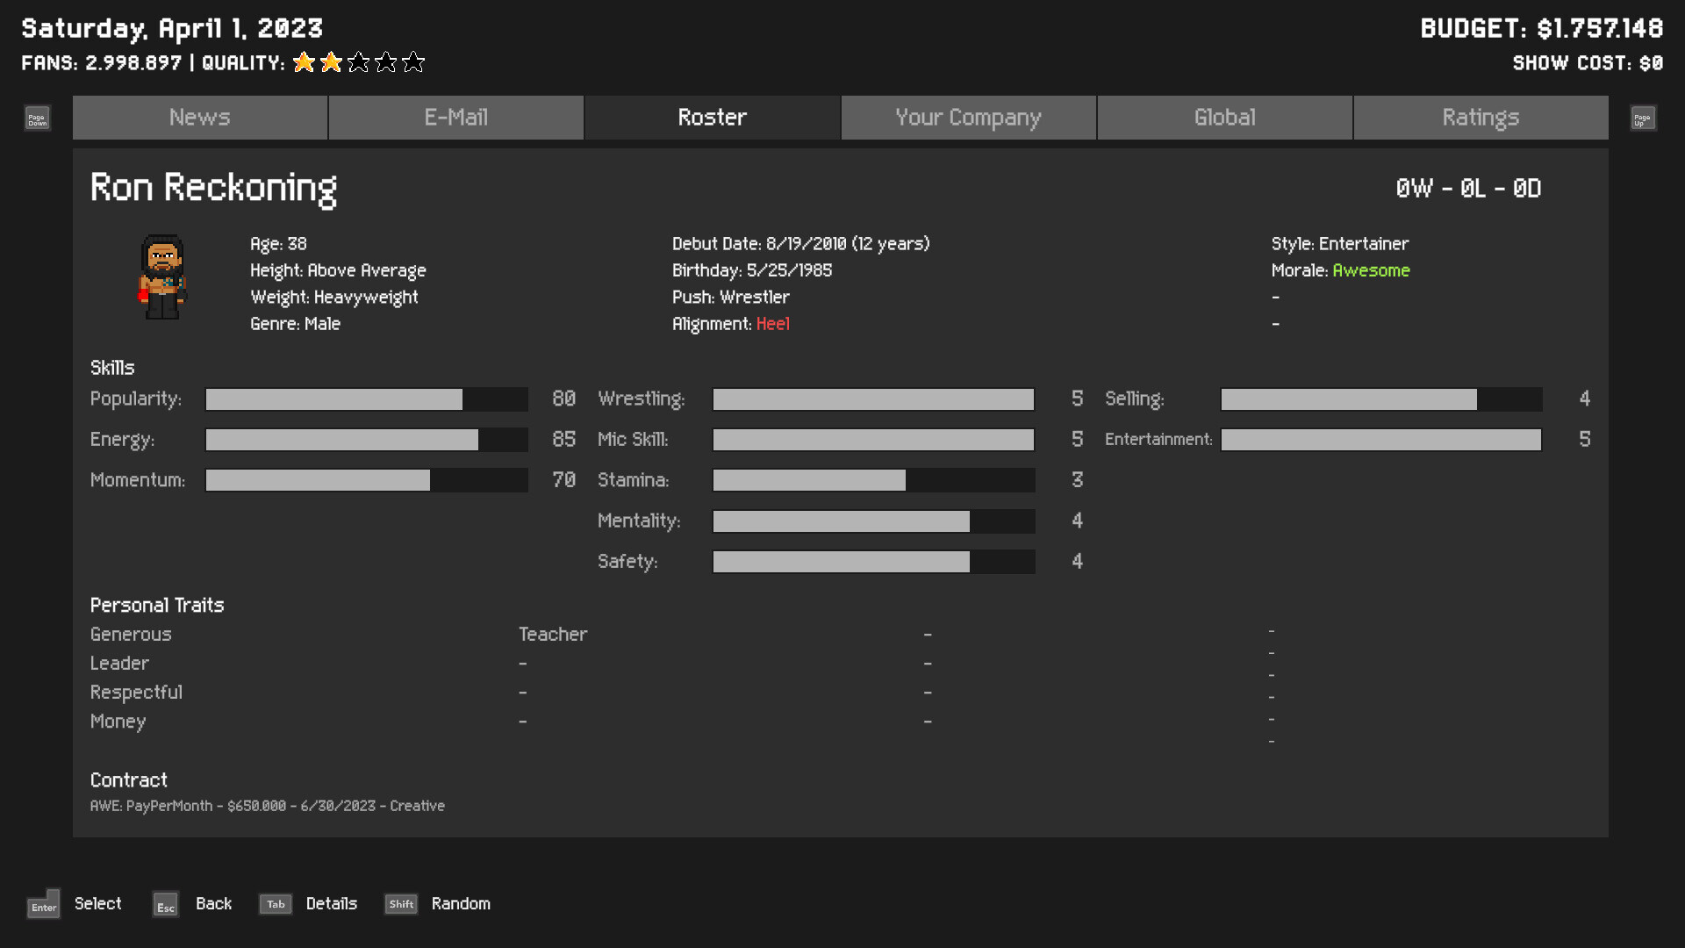1685x948 pixels.
Task: Open the Your Company tab
Action: point(967,117)
